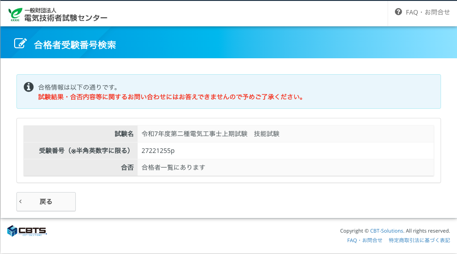Click the exam number 27221255p
This screenshot has width=457, height=254.
coord(158,151)
